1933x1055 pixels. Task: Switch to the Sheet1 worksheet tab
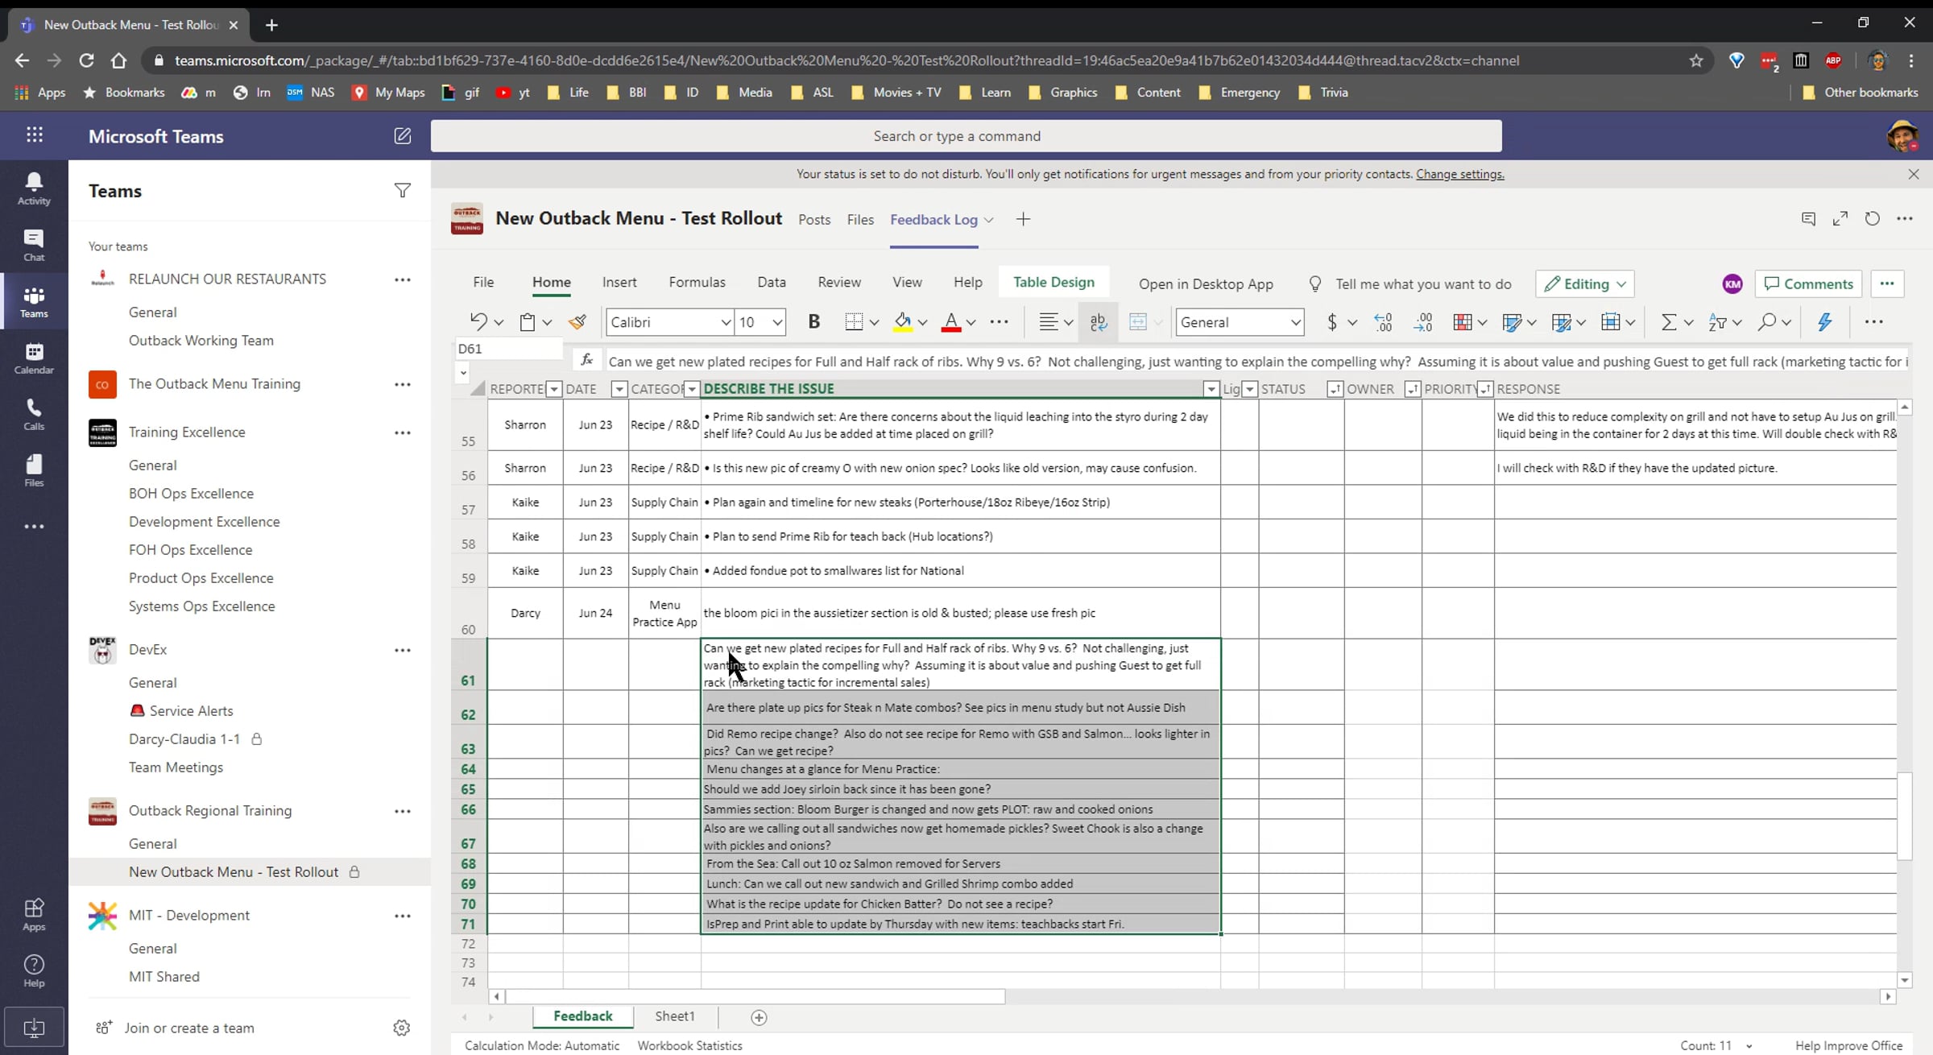point(675,1016)
